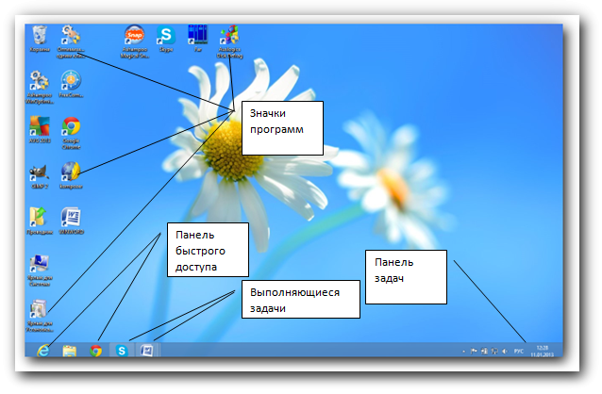Image resolution: width=602 pixels, height=394 pixels.
Task: Select the software box shortcut above the taskbar
Action: [40, 316]
